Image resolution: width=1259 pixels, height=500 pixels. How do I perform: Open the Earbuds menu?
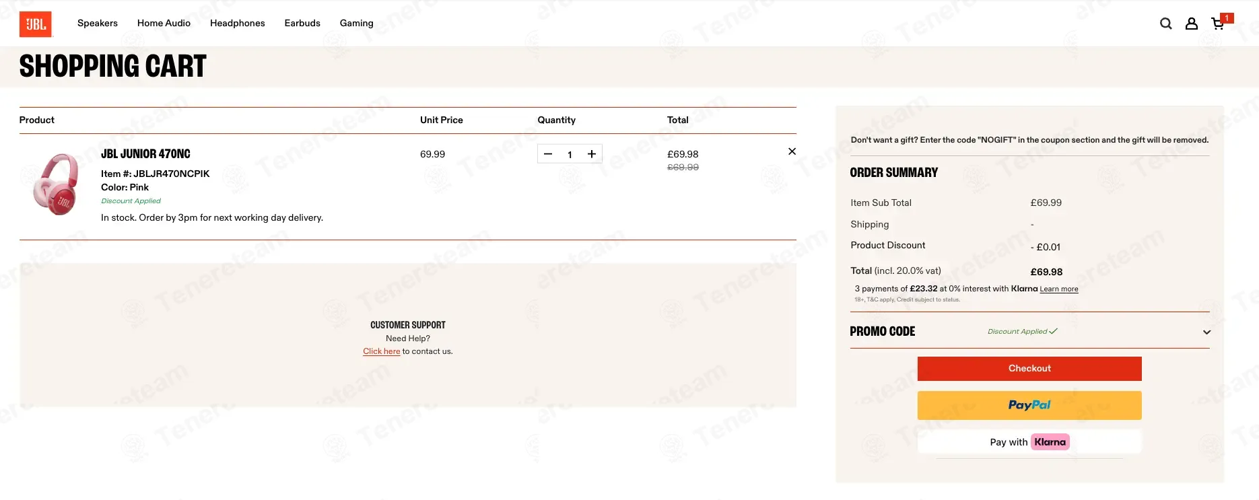pos(302,23)
